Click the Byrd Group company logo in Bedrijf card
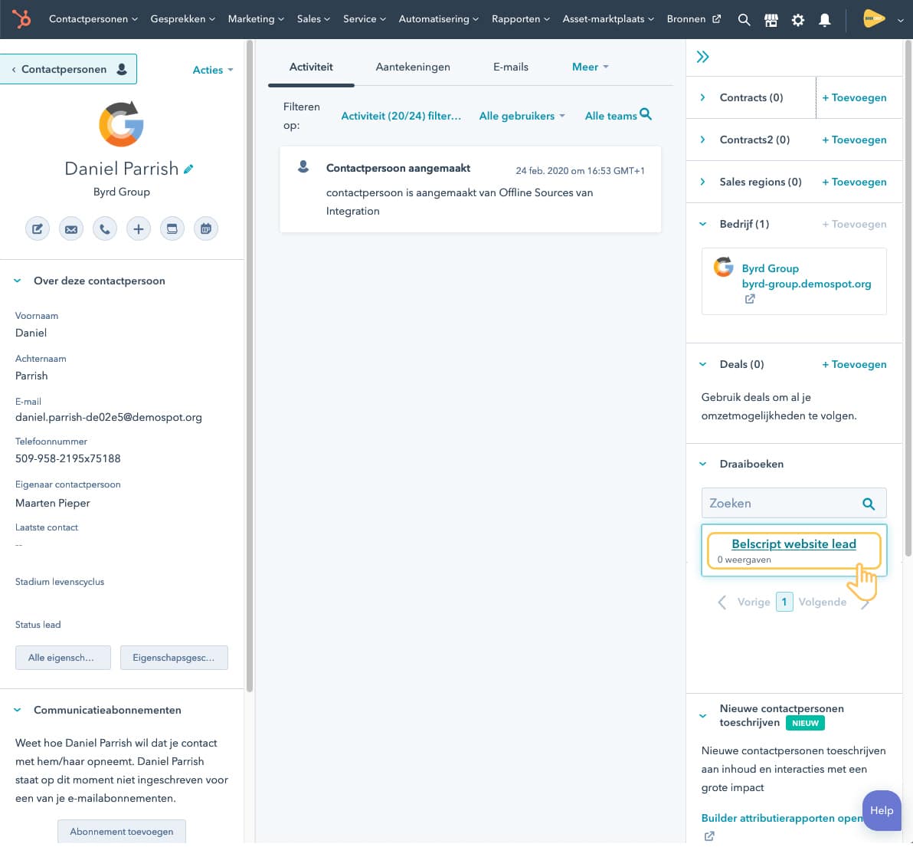 [724, 268]
